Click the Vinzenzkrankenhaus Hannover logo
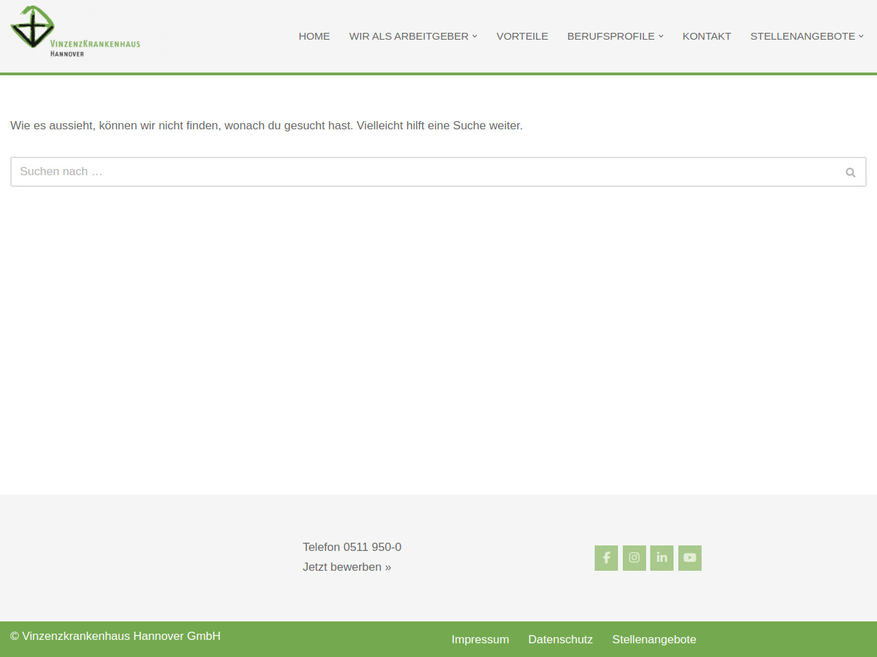Screen dimensions: 877x657 [75, 31]
